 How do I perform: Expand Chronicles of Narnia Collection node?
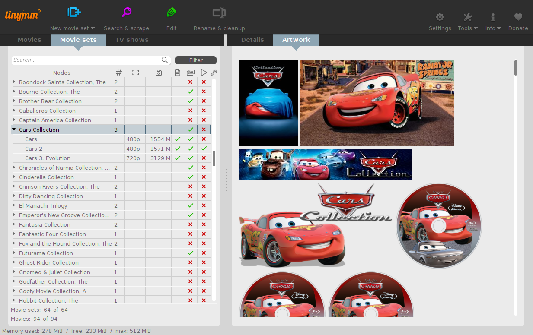pos(14,167)
